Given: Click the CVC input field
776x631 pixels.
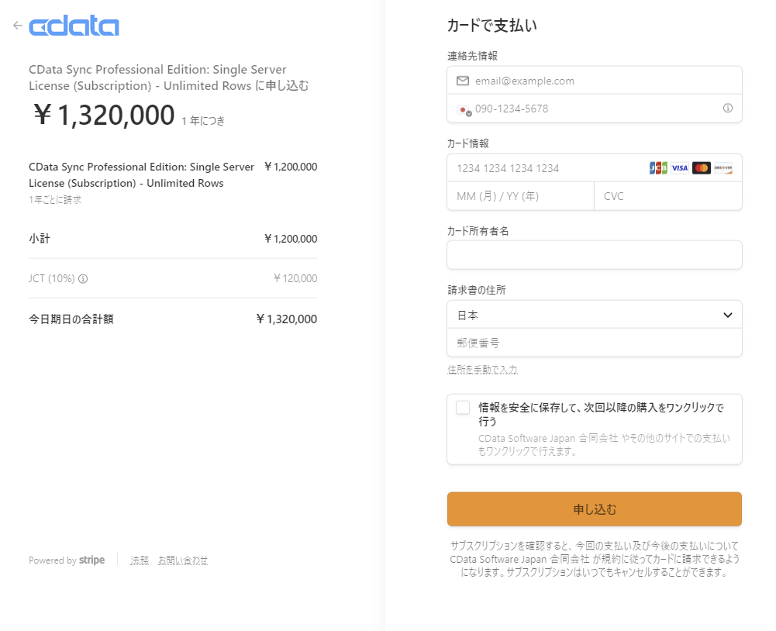Looking at the screenshot, I should 667,196.
